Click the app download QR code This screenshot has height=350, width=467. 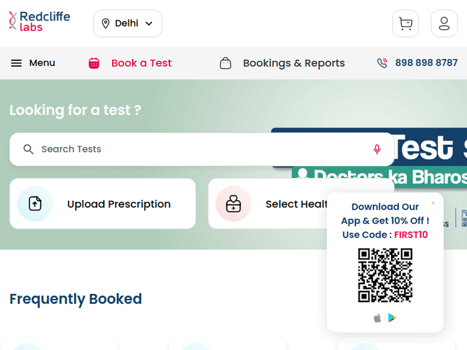[385, 275]
